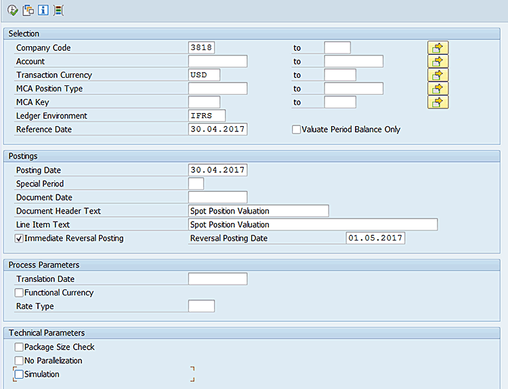Viewport: 508px width, 389px height.
Task: Open multiple selection for Account
Action: (x=438, y=61)
